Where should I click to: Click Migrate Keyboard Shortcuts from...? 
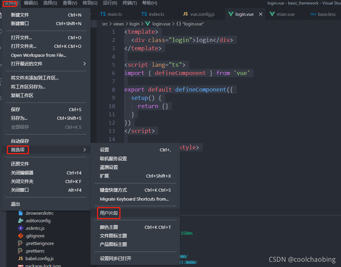[135, 199]
